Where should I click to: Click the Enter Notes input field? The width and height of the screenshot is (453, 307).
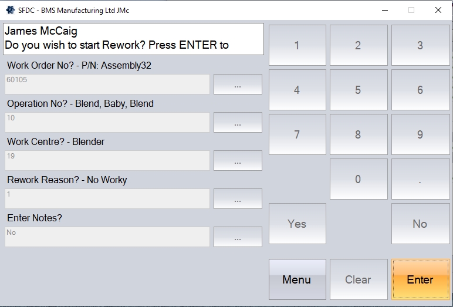coord(107,237)
